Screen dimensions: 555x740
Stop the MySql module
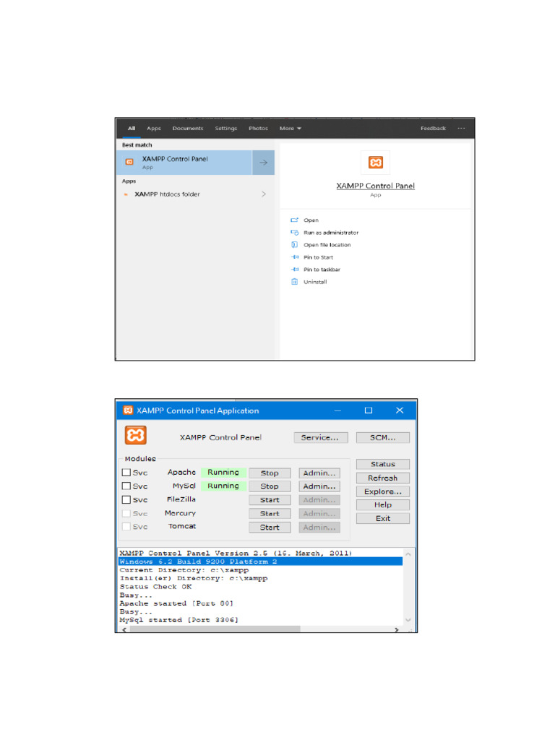point(270,486)
